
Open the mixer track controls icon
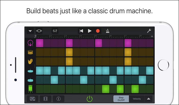55,31
